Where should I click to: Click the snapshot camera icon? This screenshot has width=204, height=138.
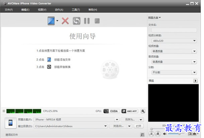click(x=194, y=134)
